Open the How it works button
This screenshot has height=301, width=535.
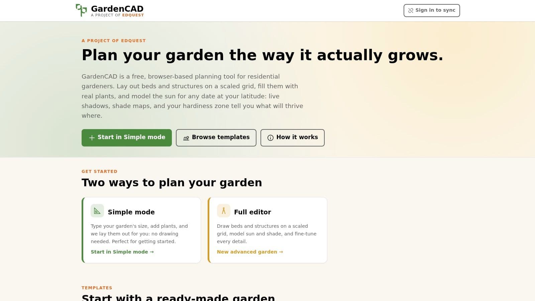pos(293,138)
